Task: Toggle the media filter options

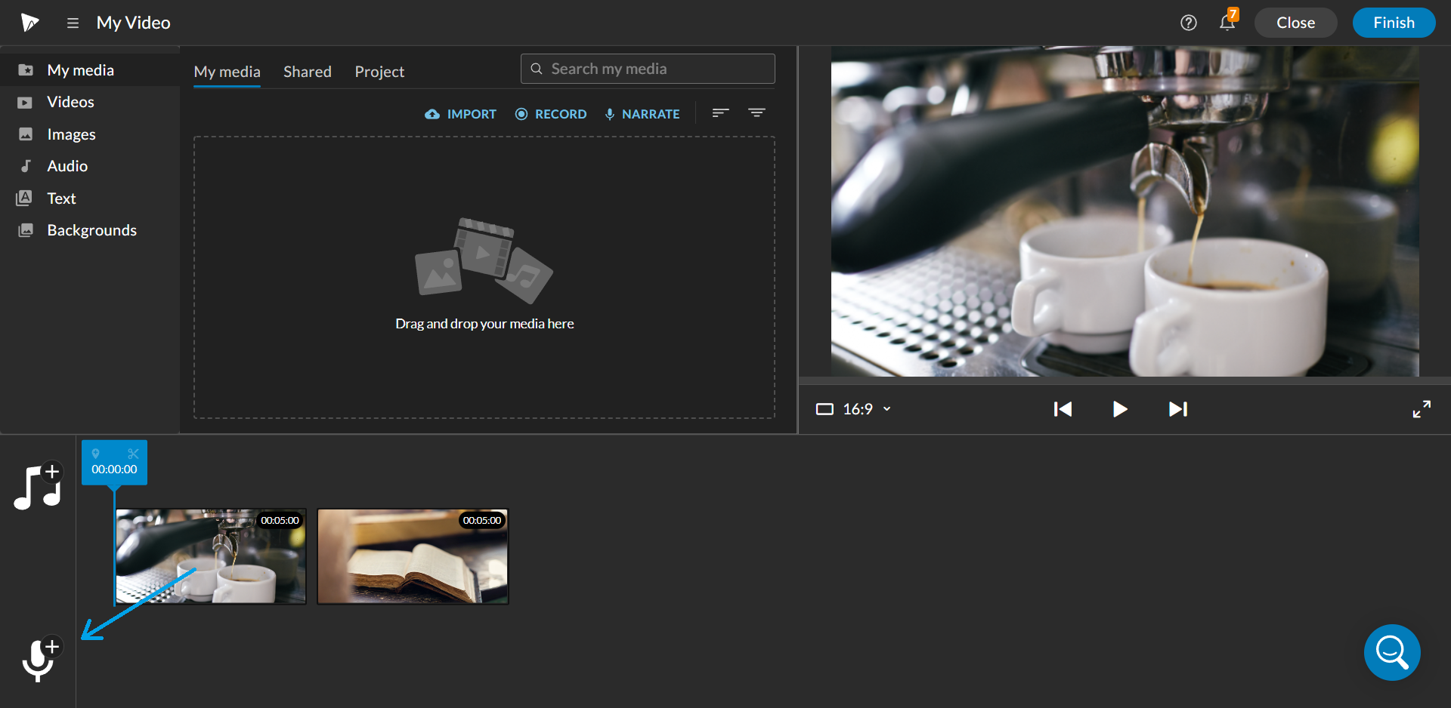Action: 757,112
